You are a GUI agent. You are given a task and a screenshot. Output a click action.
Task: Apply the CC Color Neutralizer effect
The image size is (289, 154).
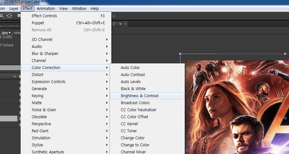coord(147,110)
